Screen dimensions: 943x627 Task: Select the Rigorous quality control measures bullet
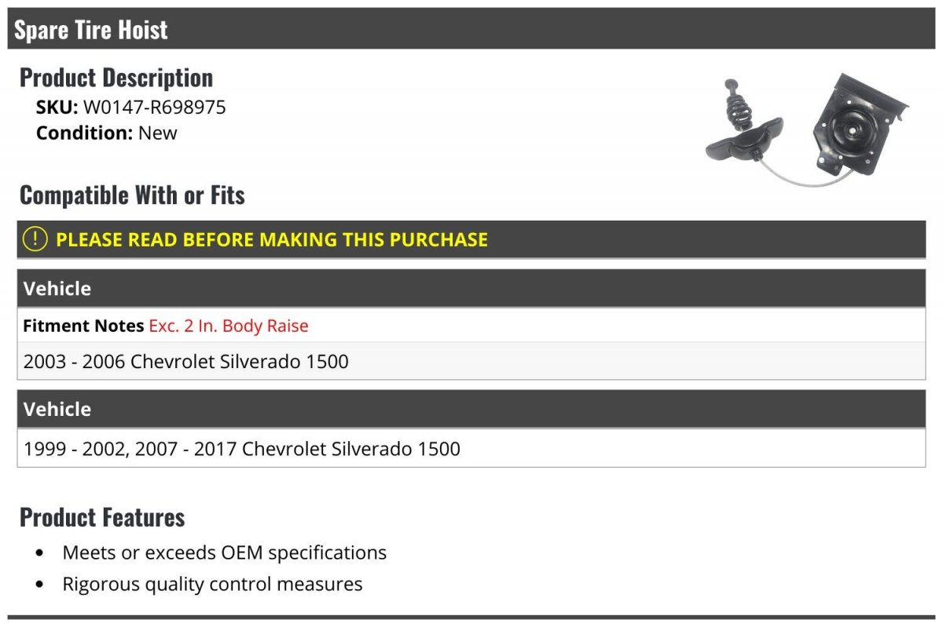213,584
